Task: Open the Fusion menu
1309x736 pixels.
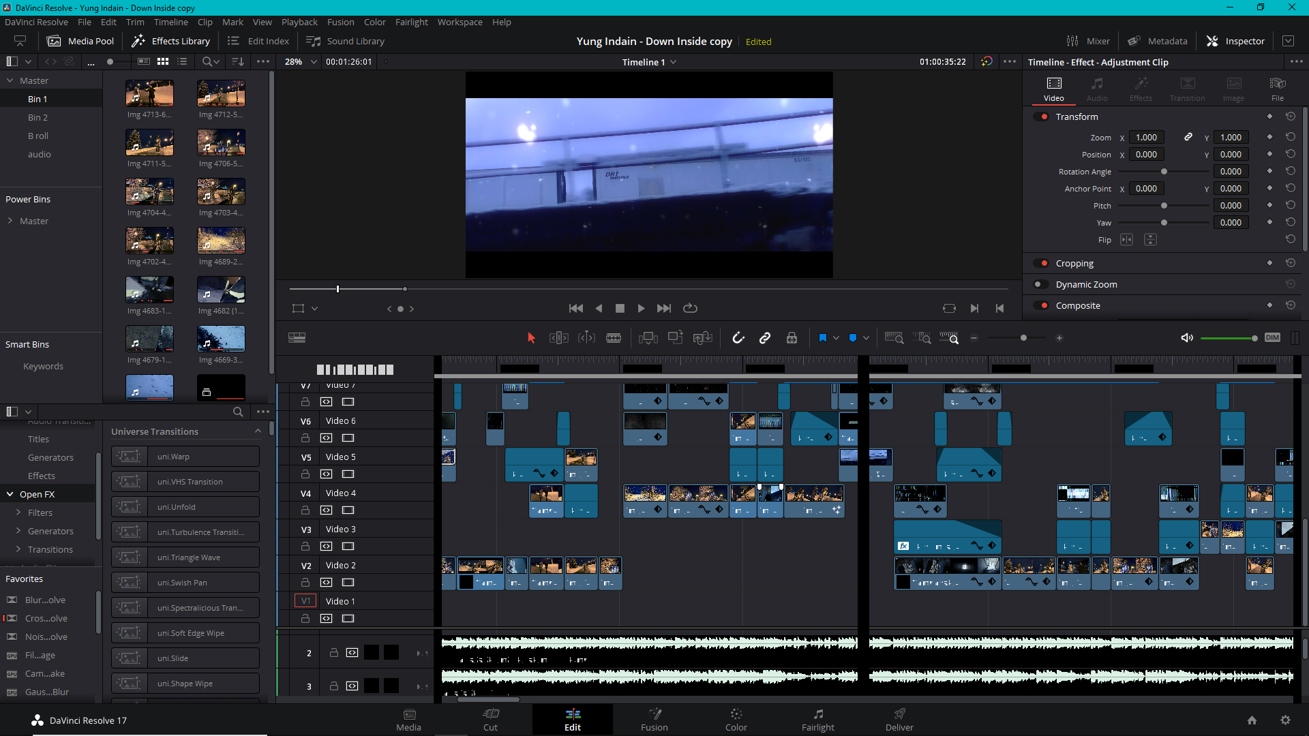Action: pos(340,22)
